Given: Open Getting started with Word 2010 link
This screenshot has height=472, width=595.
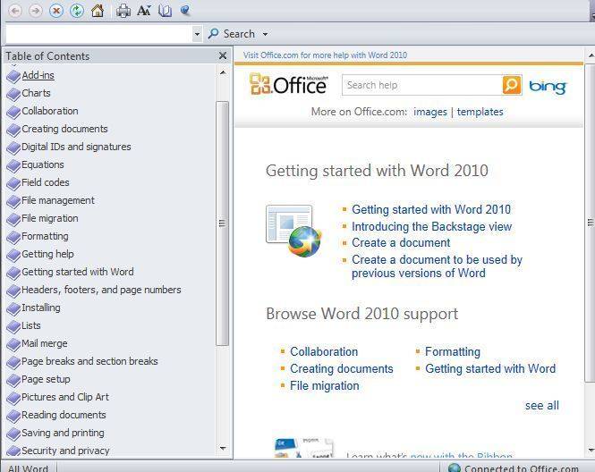Looking at the screenshot, I should (x=431, y=209).
